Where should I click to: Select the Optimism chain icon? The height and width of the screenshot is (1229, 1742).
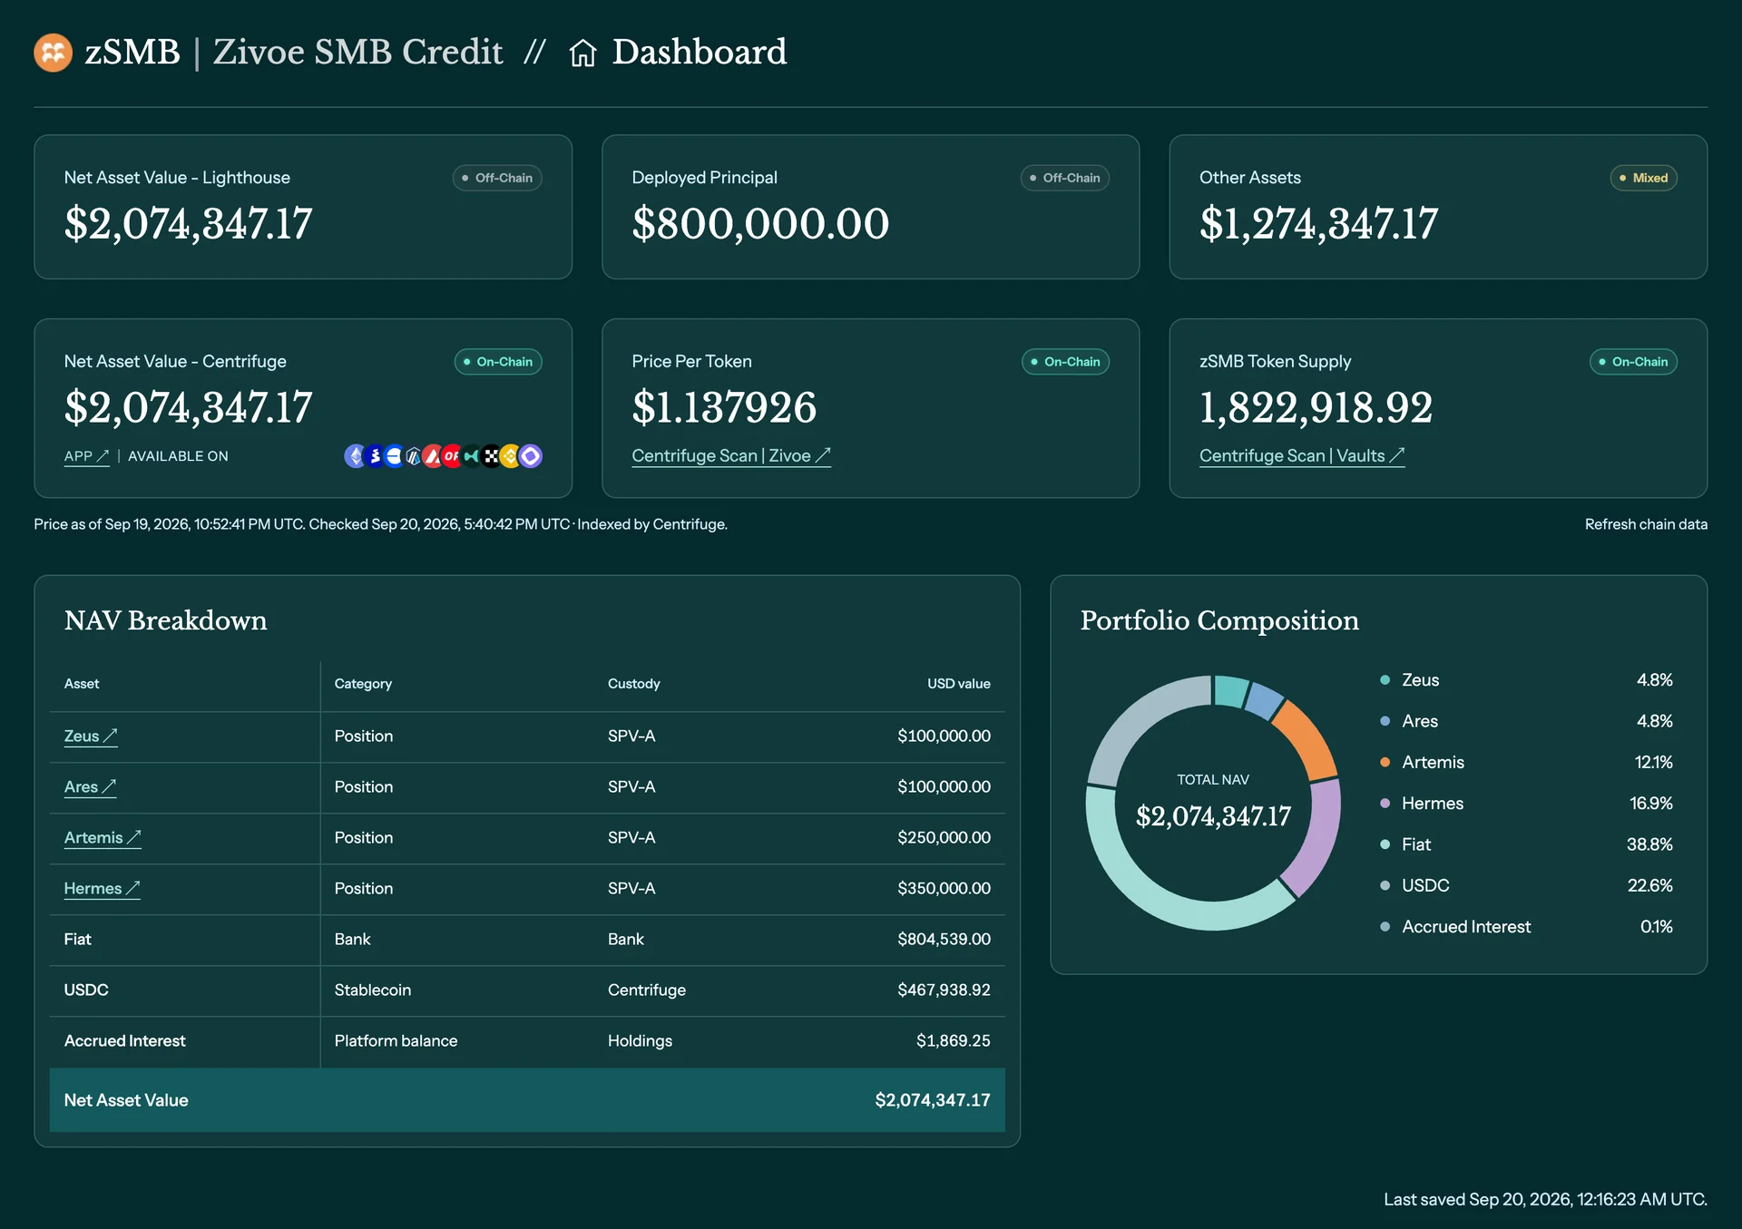point(452,456)
